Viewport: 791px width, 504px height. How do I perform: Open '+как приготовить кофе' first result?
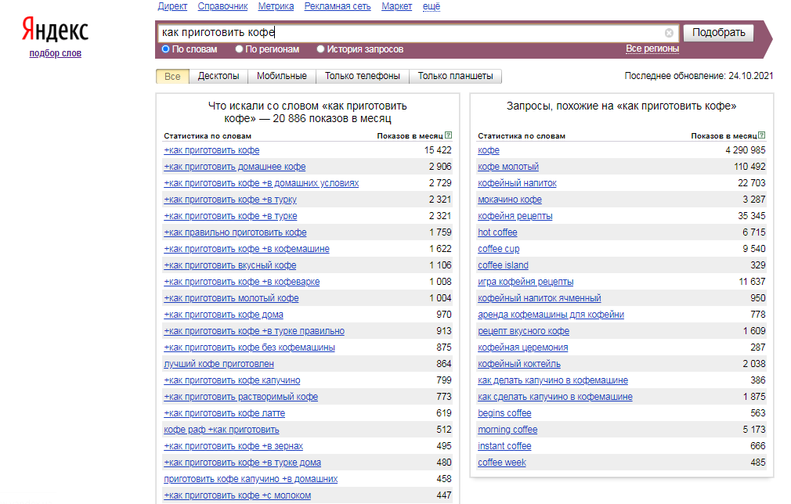[x=211, y=150]
